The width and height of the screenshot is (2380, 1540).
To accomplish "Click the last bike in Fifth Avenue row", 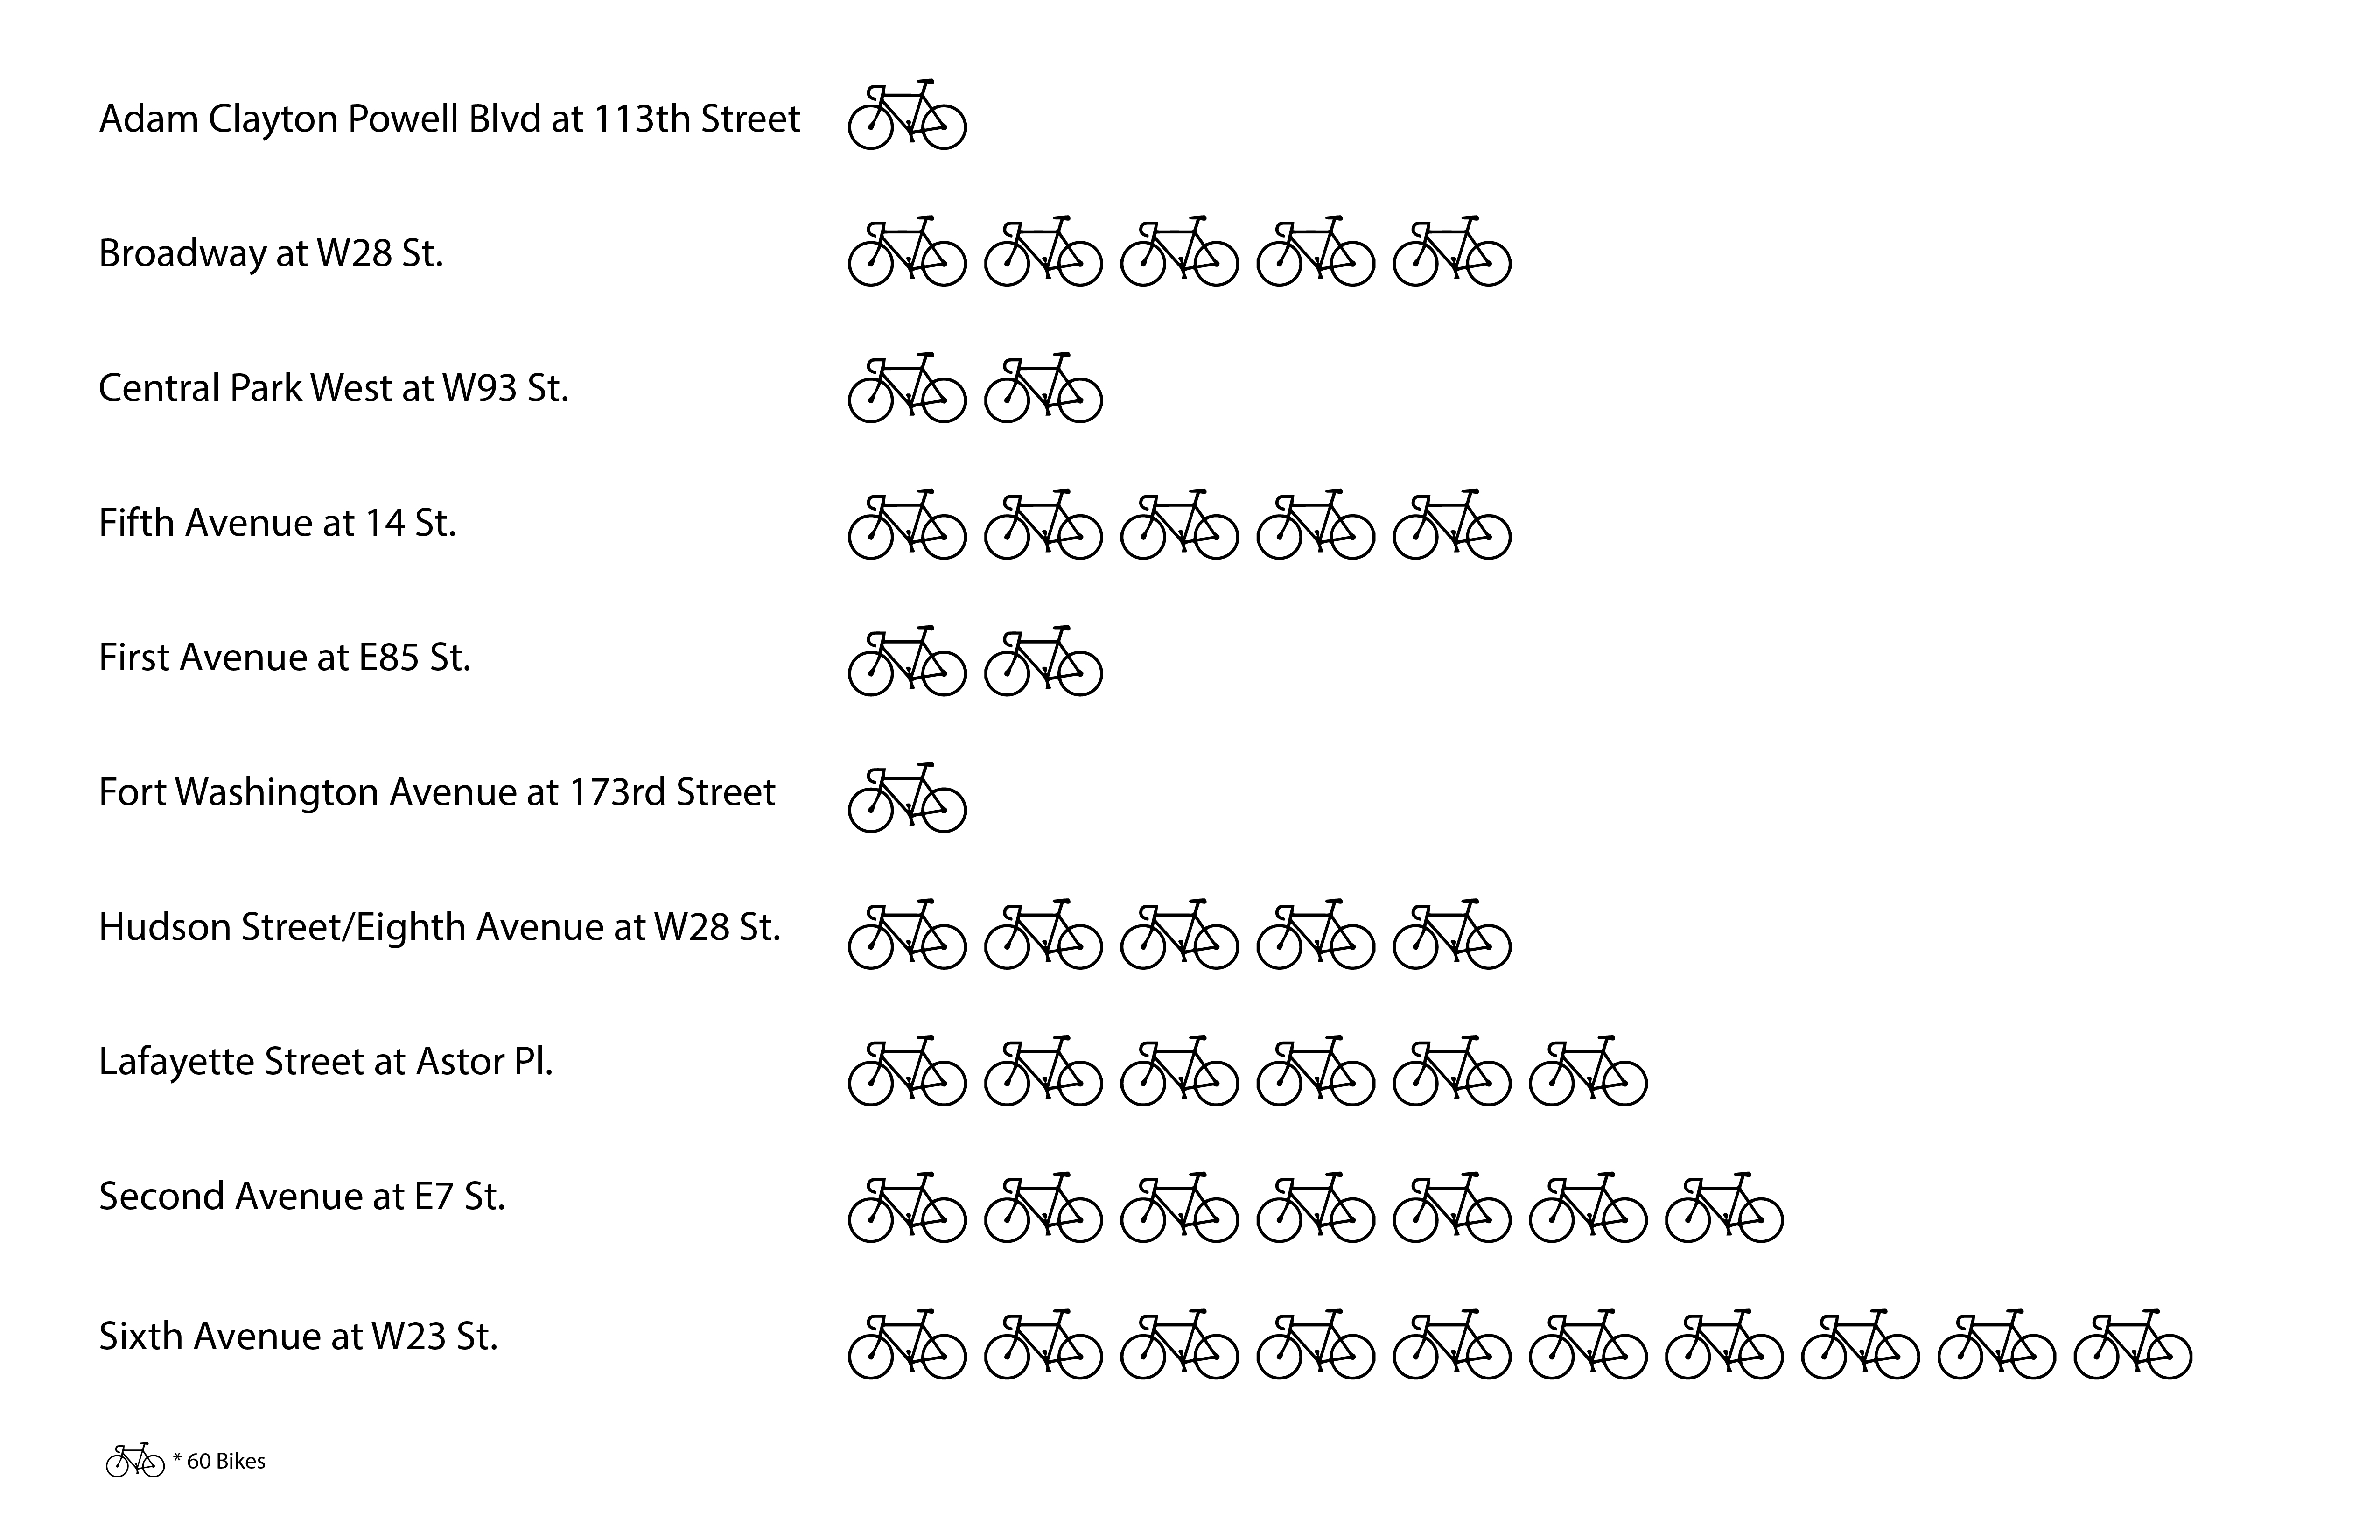I will click(x=1451, y=525).
